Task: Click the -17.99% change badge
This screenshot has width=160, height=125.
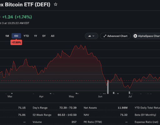Action: (16, 42)
